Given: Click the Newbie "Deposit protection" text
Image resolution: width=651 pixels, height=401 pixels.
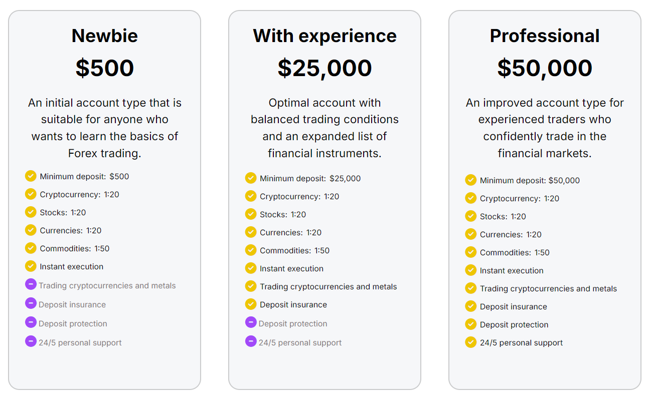Looking at the screenshot, I should [73, 324].
